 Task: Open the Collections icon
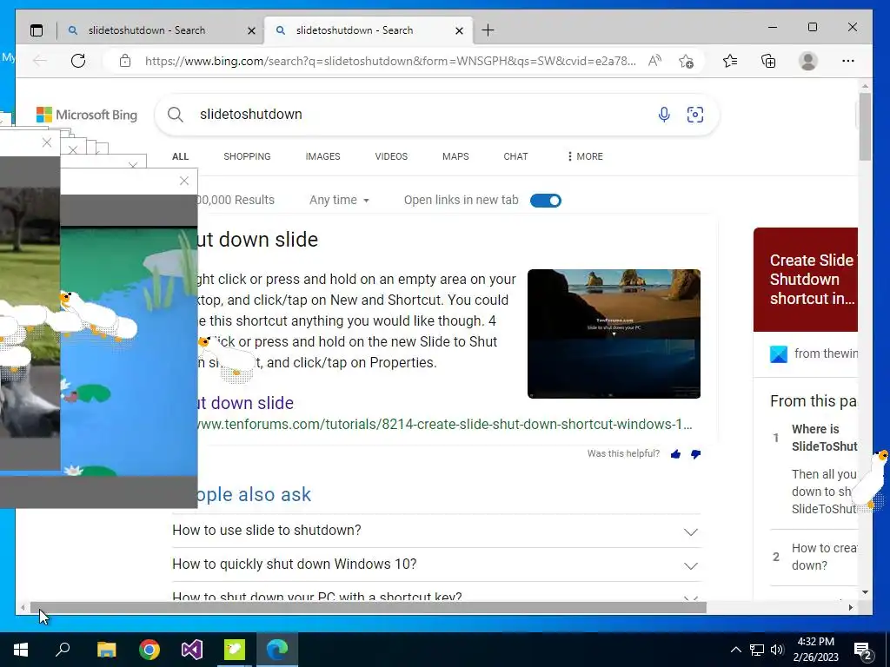[x=768, y=61]
